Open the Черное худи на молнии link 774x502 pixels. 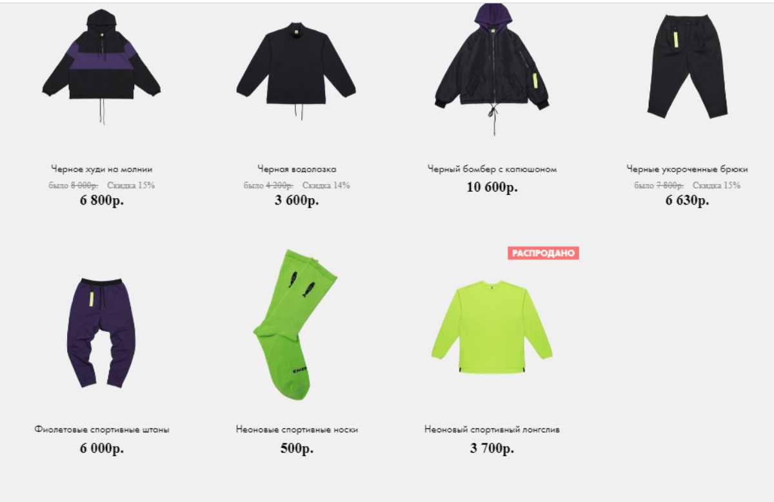click(102, 169)
